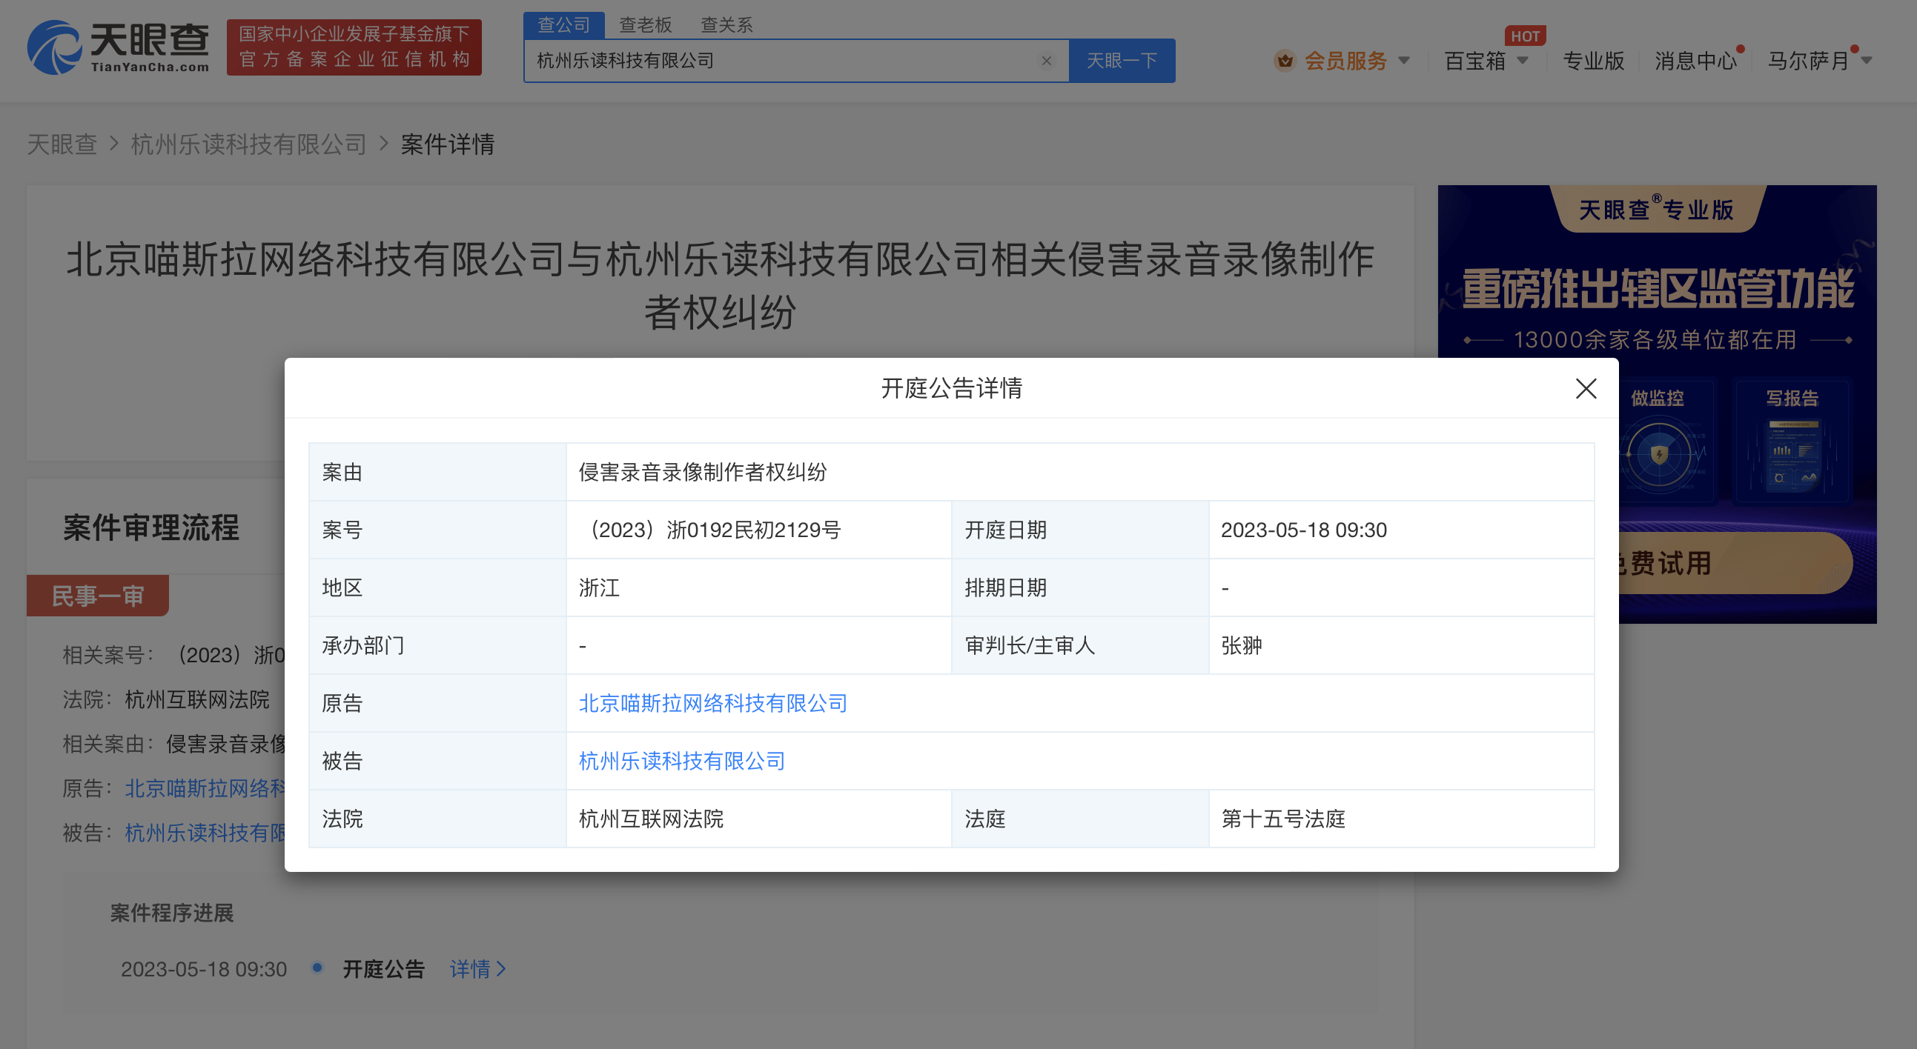Open defendant link 杭州乐读科技有限公司 in dialog
1917x1049 pixels.
point(682,762)
